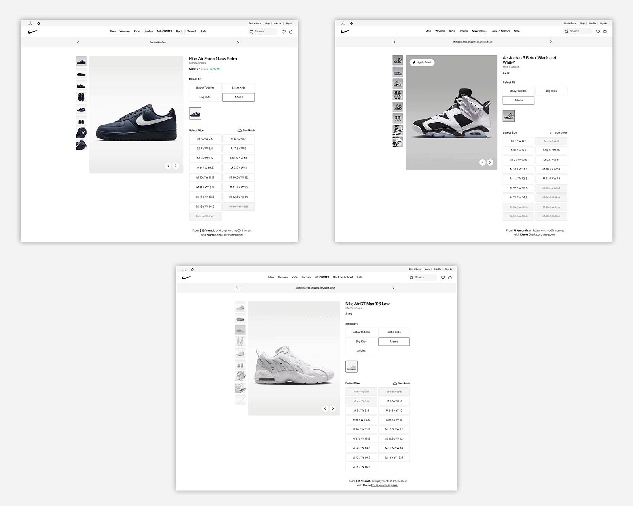Open the Women menu on the DT Max '96 page

point(282,278)
